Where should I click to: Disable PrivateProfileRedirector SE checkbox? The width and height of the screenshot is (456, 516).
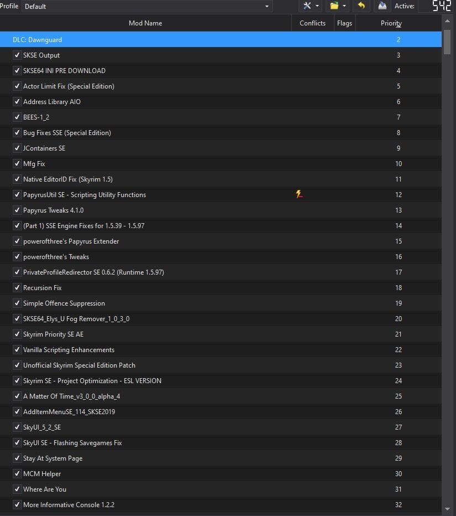(x=17, y=272)
